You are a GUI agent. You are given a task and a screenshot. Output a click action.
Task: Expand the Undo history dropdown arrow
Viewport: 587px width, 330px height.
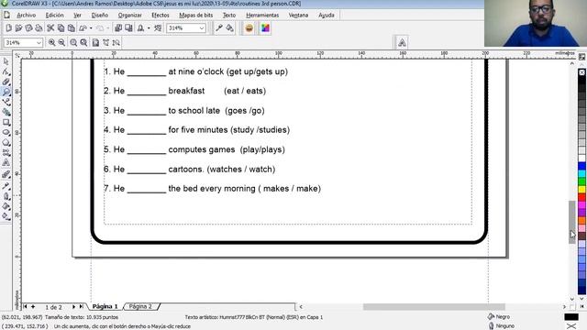click(91, 28)
